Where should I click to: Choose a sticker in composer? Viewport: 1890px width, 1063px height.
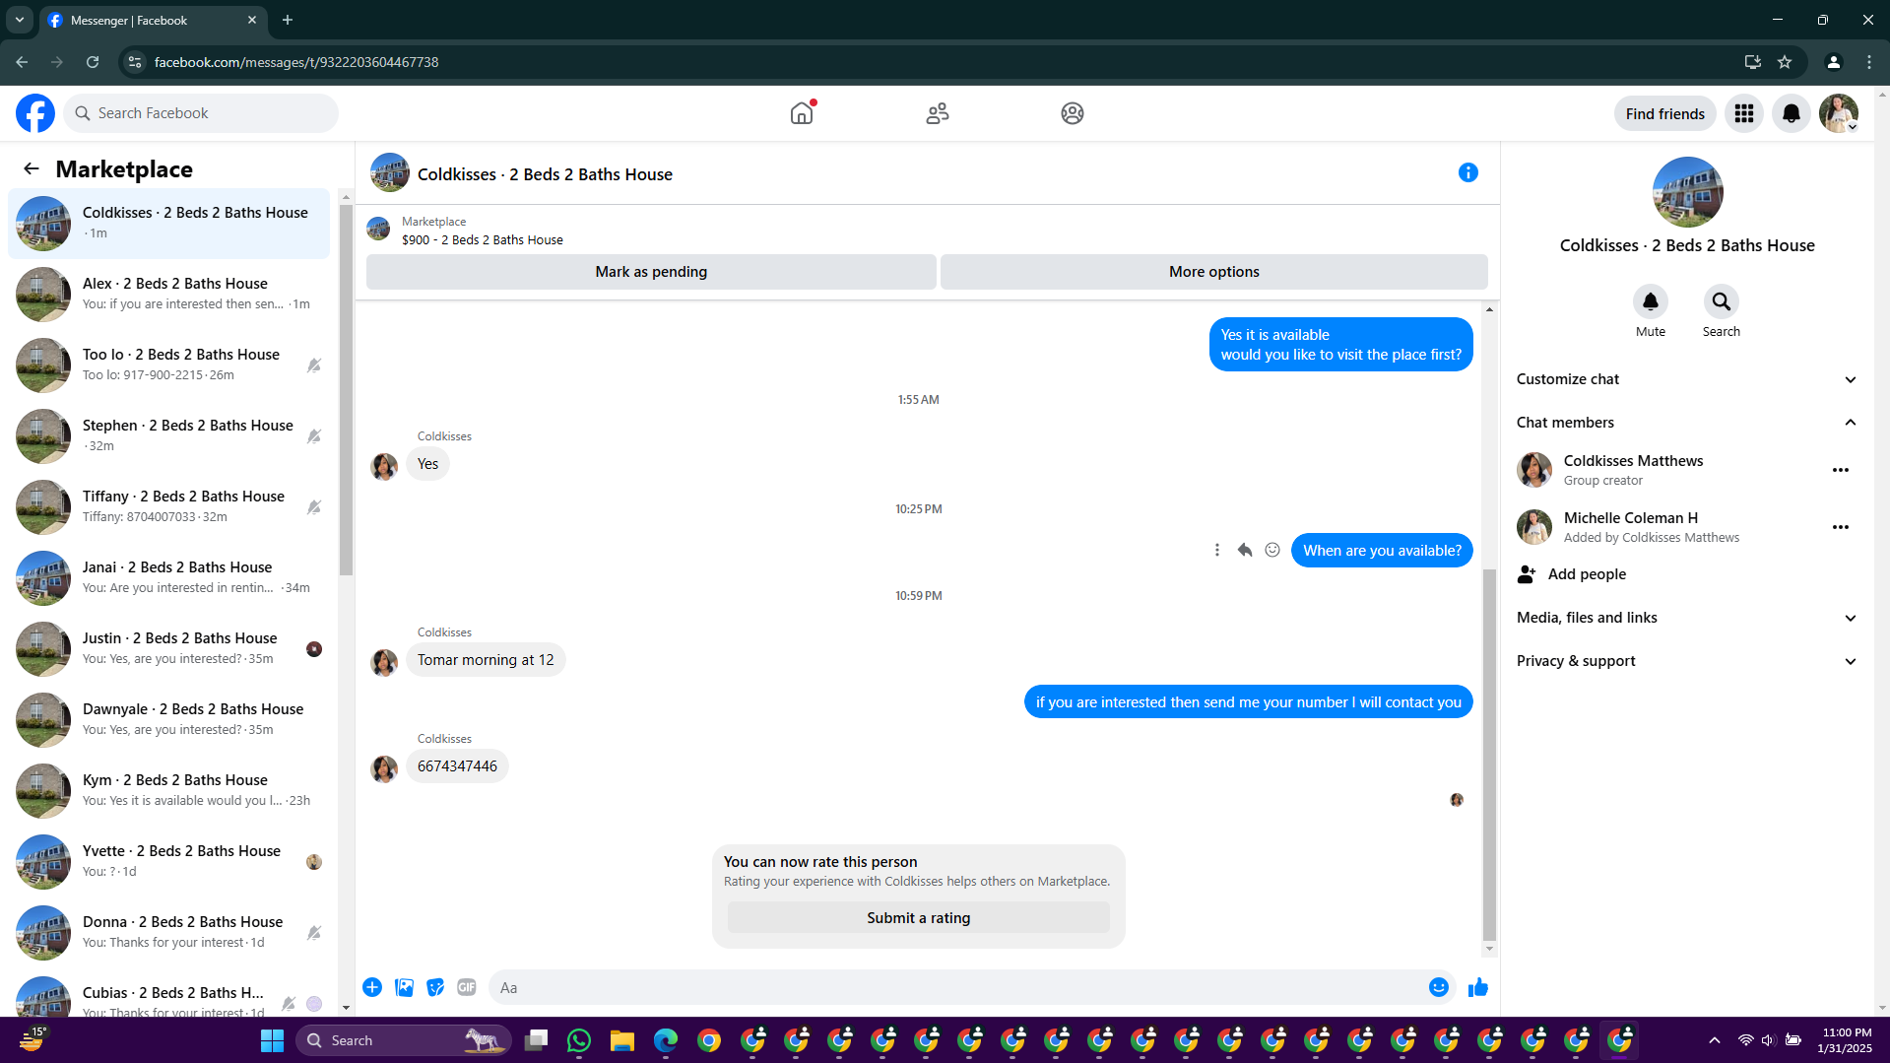click(x=435, y=987)
